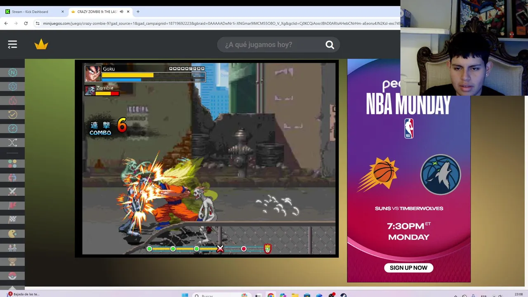
Task: Click SIGN UP NOW on the NBA ad
Action: pyautogui.click(x=408, y=268)
